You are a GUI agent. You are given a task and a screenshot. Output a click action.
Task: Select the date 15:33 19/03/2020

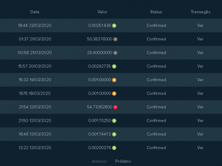coord(35,80)
